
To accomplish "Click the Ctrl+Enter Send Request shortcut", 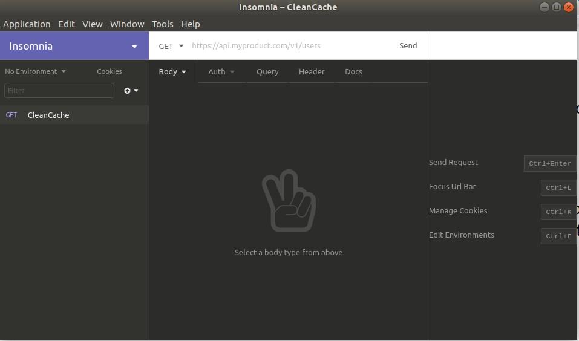I will pos(549,163).
